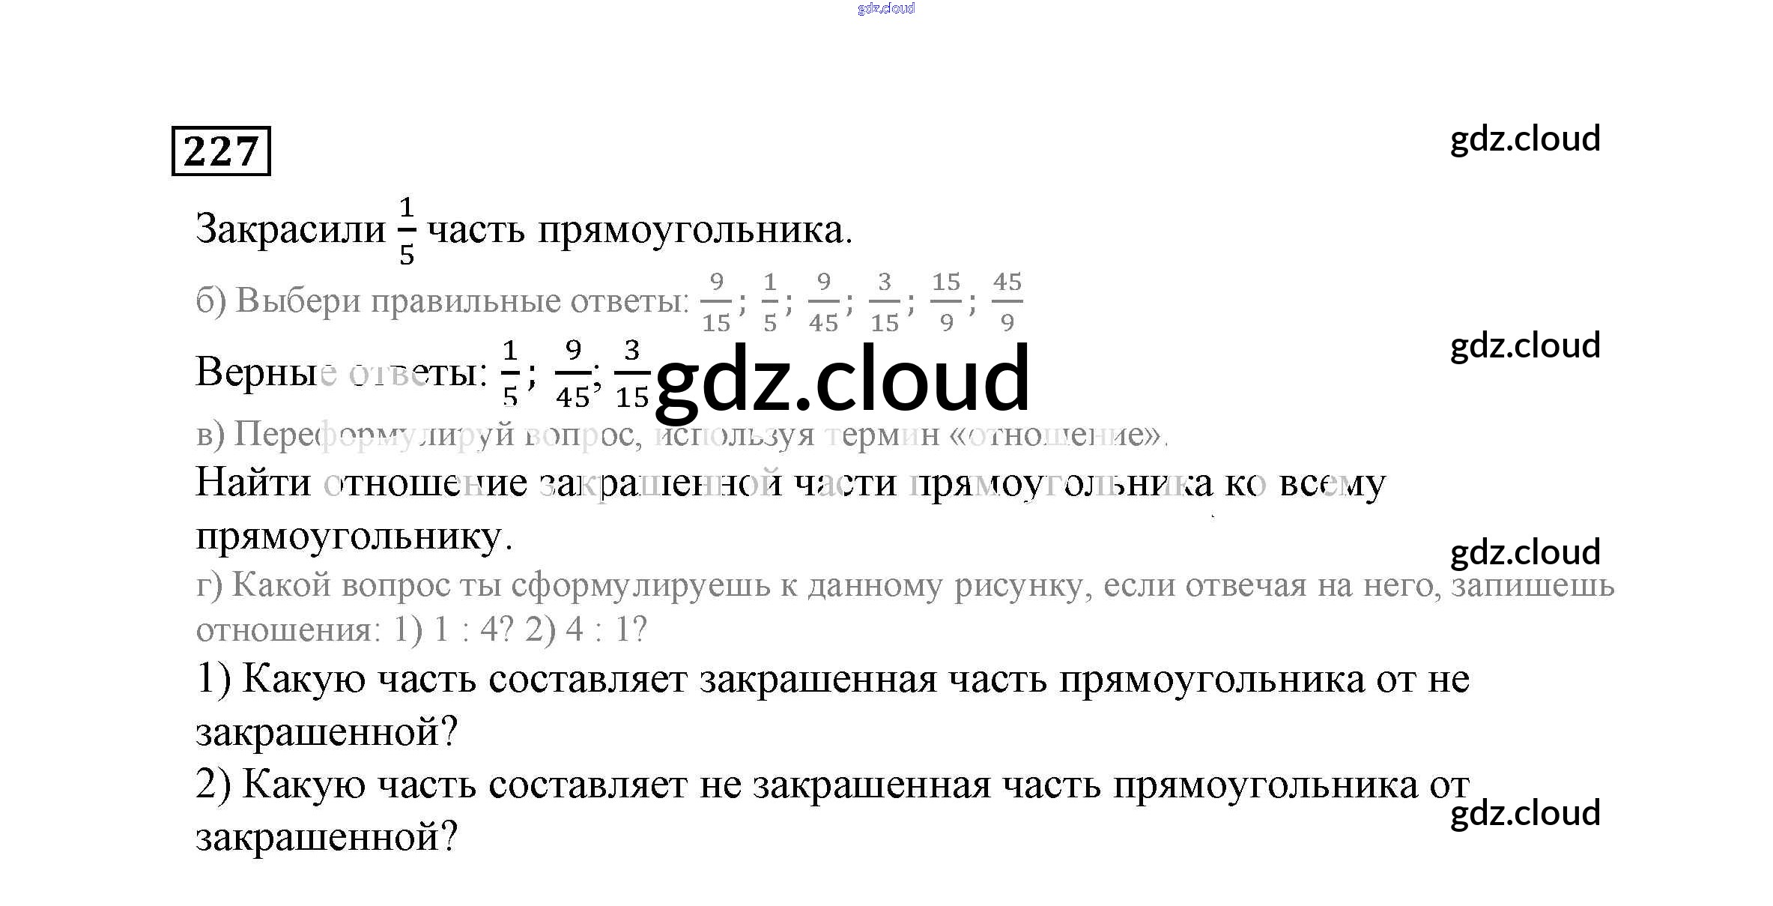The height and width of the screenshot is (906, 1773).
Task: Click the gray line starting with в) Переформулируй
Action: (x=680, y=435)
